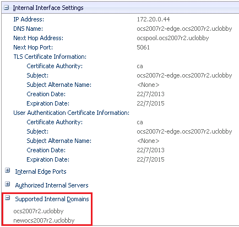The image size is (239, 227).
Task: Select the Next Hop Address label
Action: (x=39, y=38)
